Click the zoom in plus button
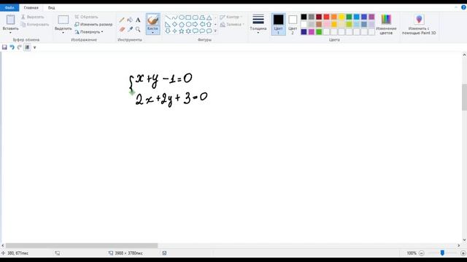This screenshot has height=262, width=467. (x=463, y=253)
